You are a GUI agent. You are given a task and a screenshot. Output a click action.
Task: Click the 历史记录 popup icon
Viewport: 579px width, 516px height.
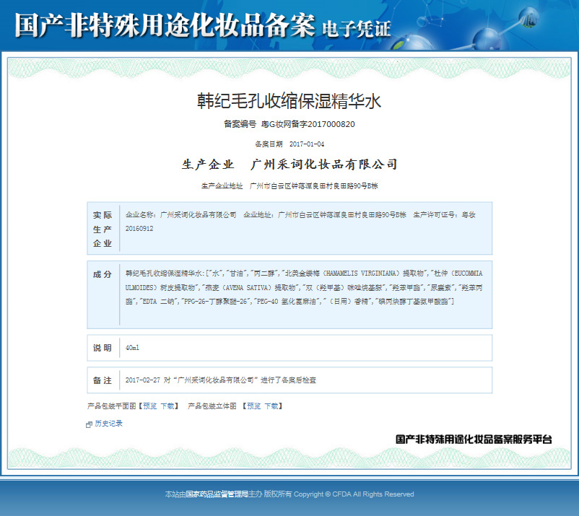89,424
